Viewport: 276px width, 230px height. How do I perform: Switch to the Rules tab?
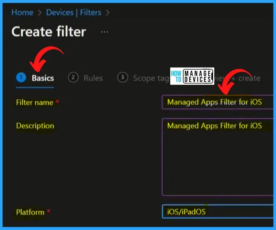(x=93, y=78)
